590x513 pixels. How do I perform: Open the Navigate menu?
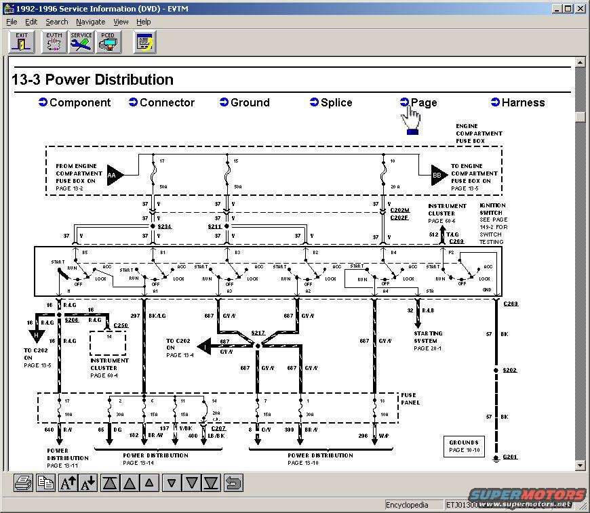coord(90,22)
